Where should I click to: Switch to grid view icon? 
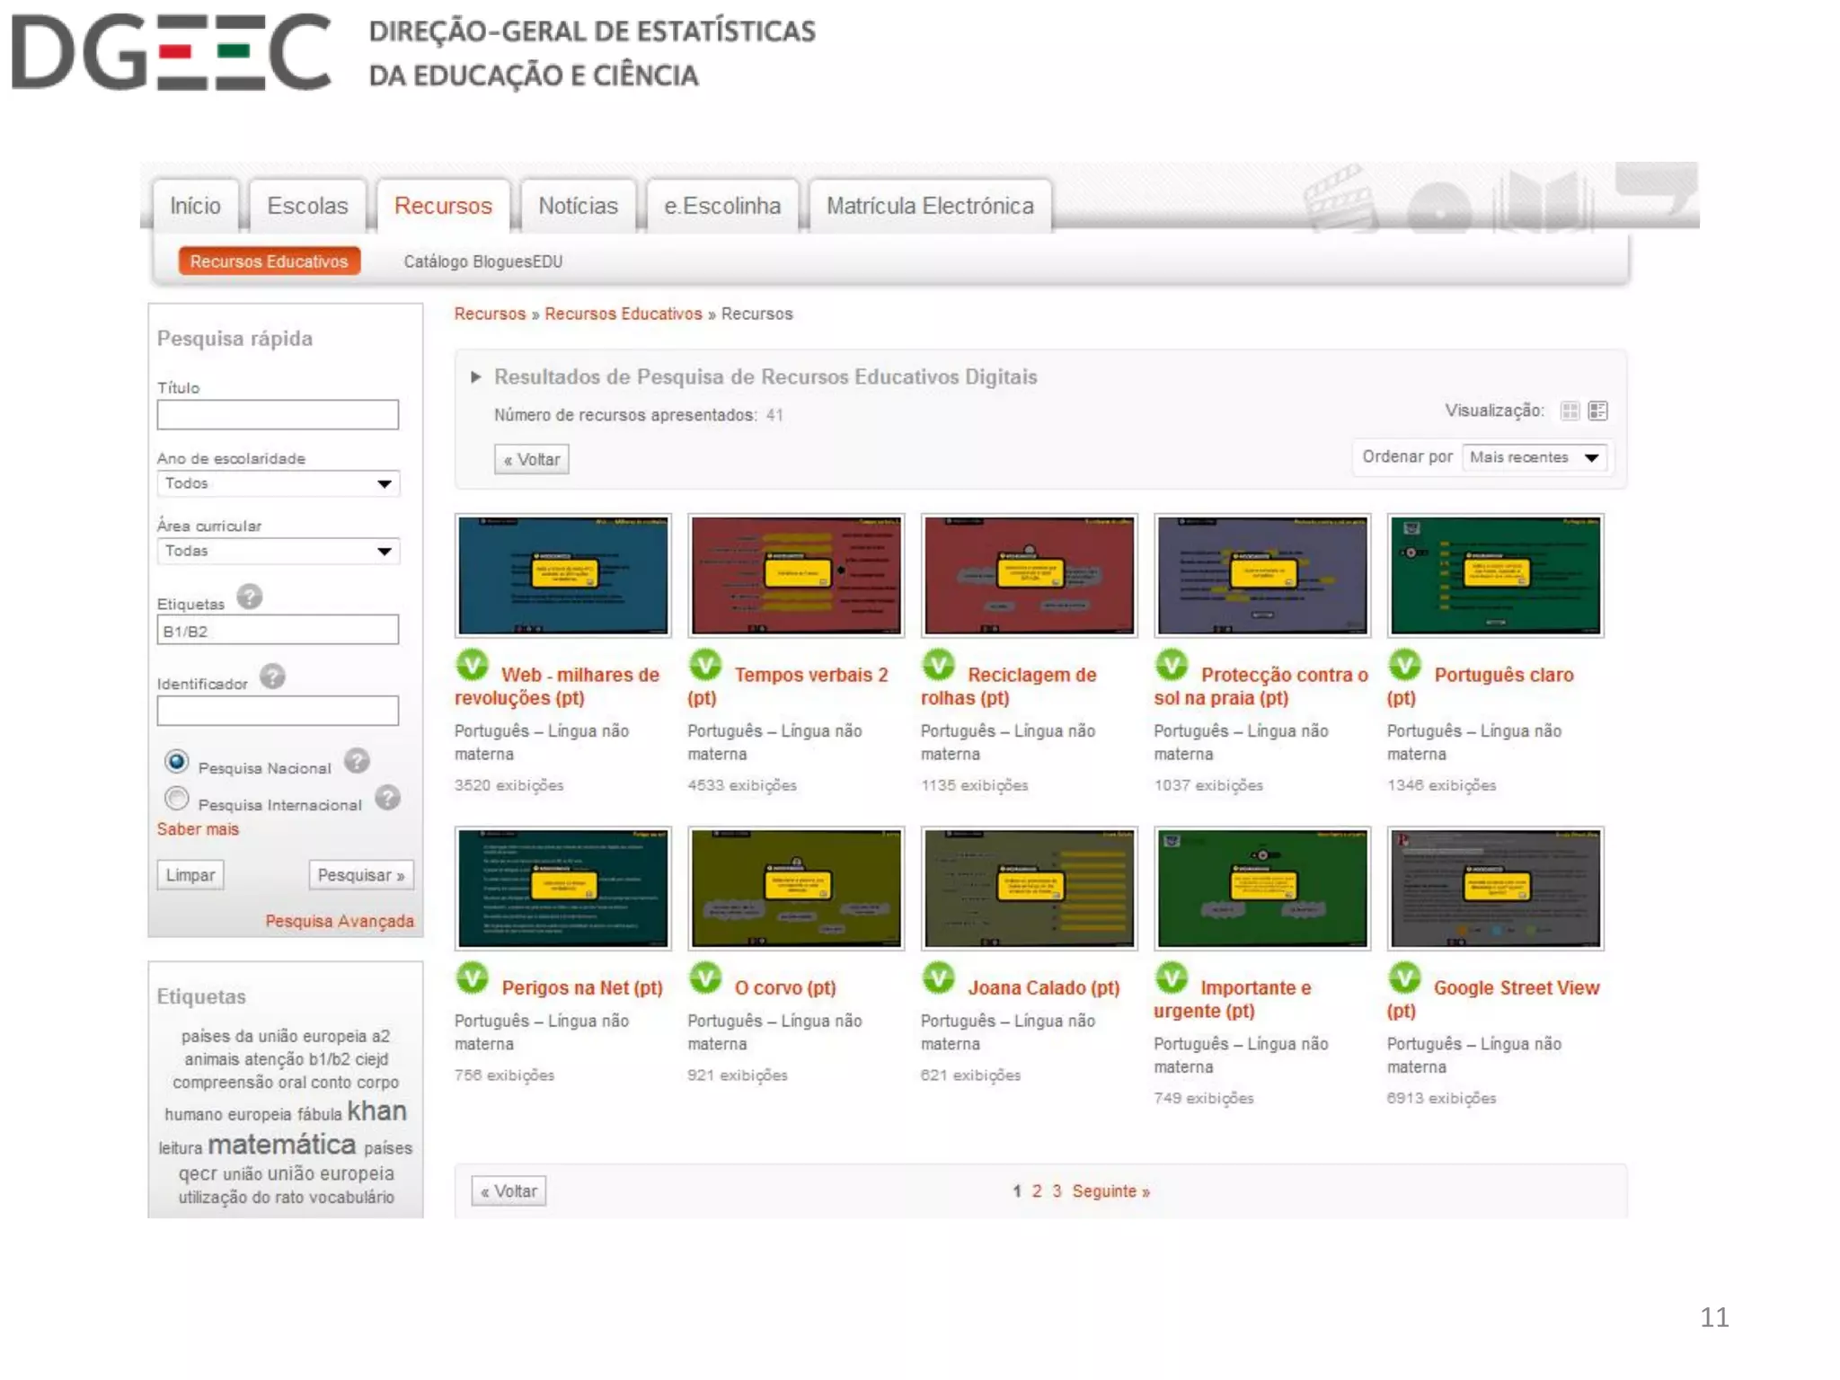point(1570,411)
